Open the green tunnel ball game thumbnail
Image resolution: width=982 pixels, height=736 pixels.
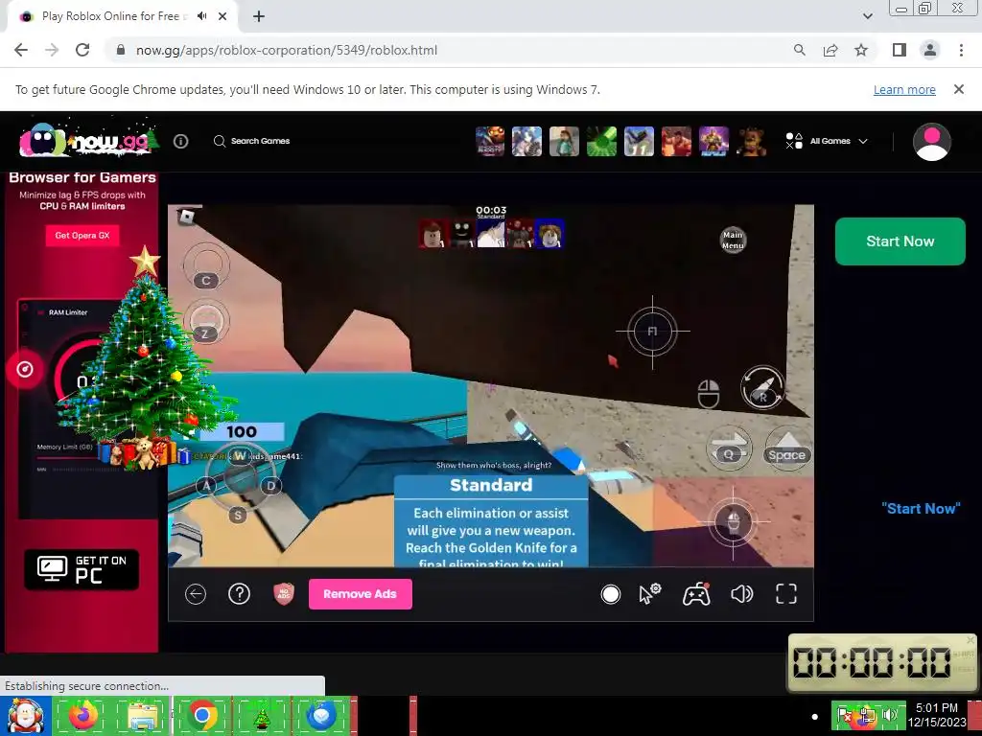tap(601, 141)
